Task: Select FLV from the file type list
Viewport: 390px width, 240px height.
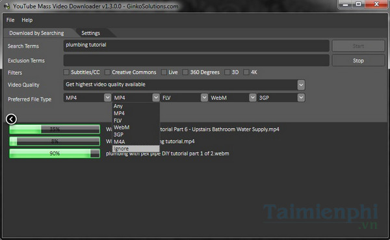Action: click(136, 120)
